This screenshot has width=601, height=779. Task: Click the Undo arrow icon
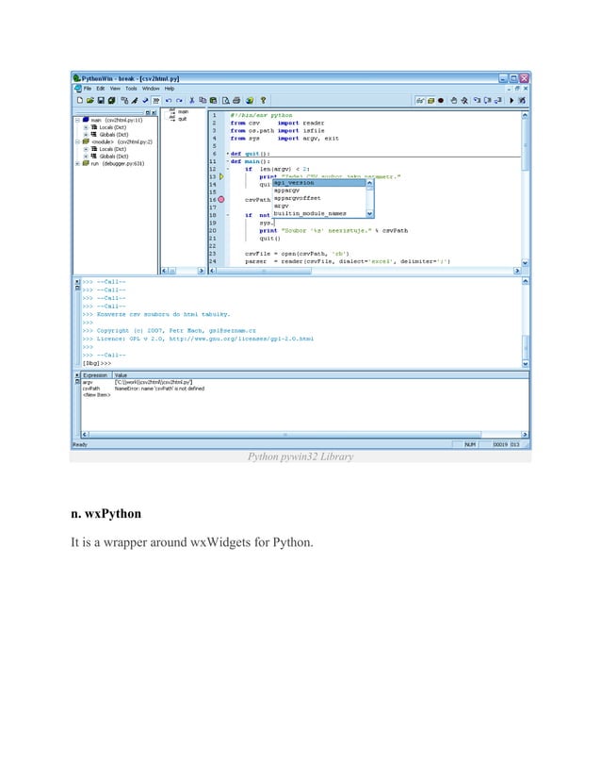[x=169, y=100]
